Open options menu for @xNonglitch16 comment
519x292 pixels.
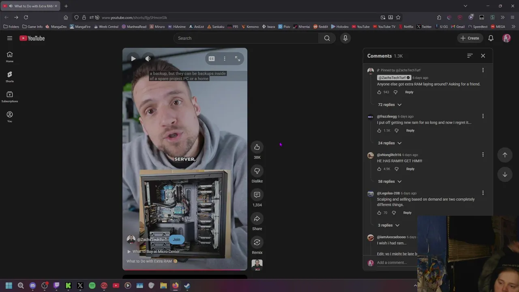pos(483,155)
